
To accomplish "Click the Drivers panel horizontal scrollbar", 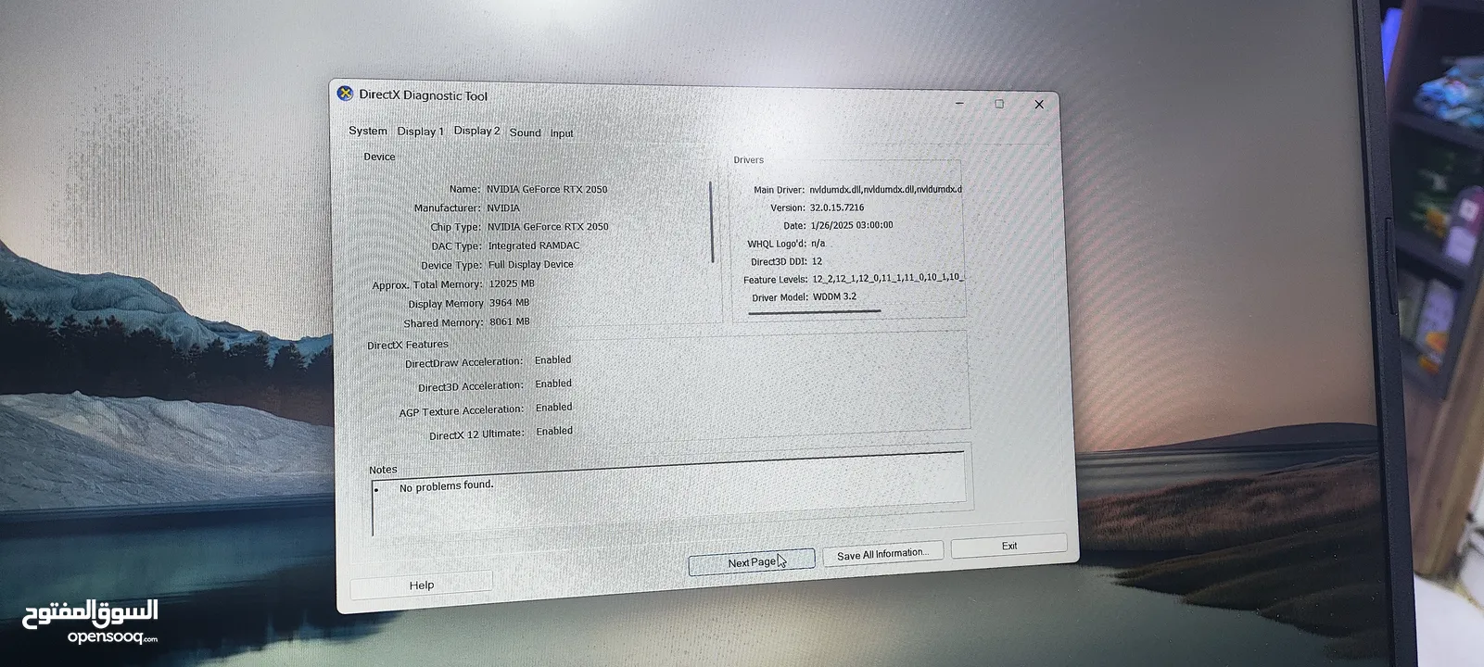I will 815,312.
